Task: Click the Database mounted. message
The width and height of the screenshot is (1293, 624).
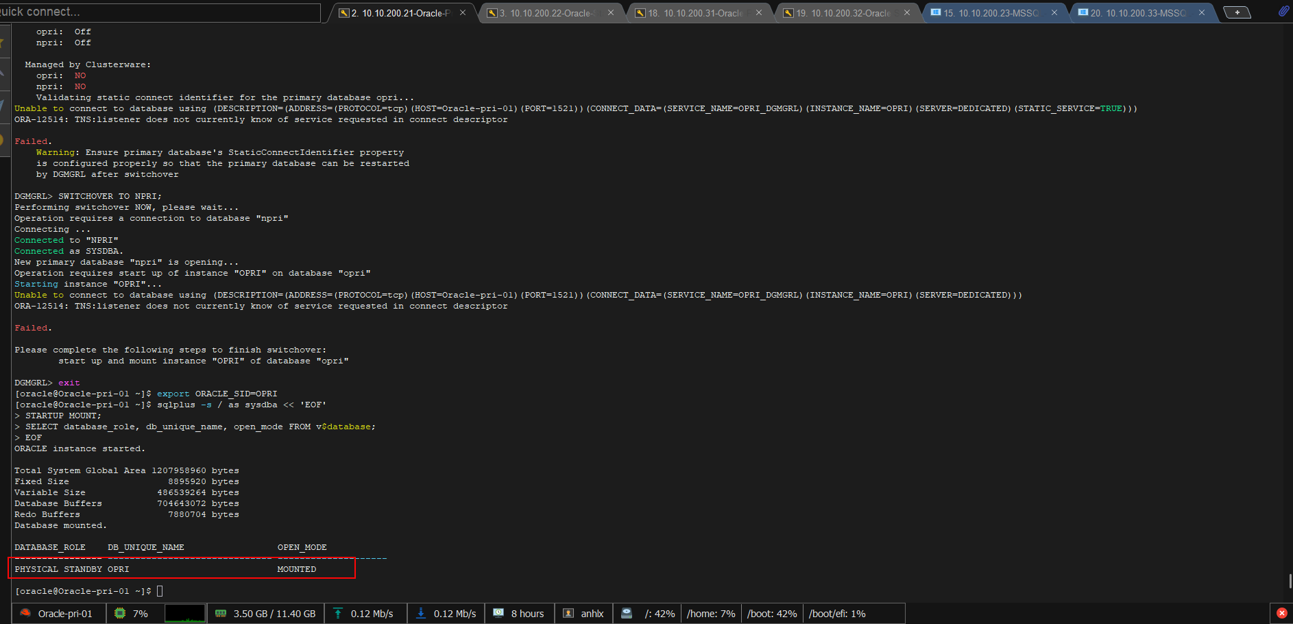Action: click(x=60, y=525)
